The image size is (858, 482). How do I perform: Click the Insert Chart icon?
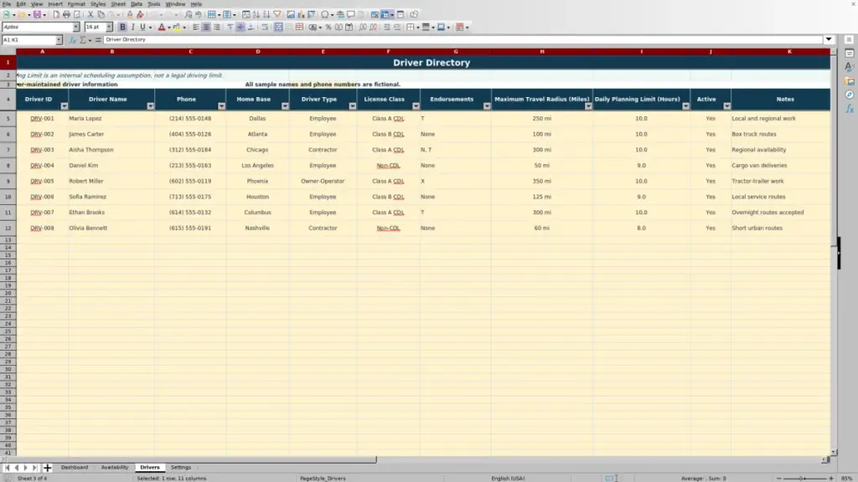coord(301,15)
